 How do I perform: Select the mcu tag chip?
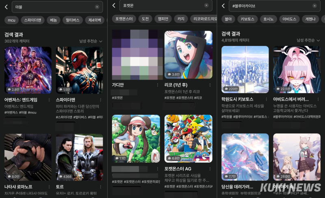12,20
